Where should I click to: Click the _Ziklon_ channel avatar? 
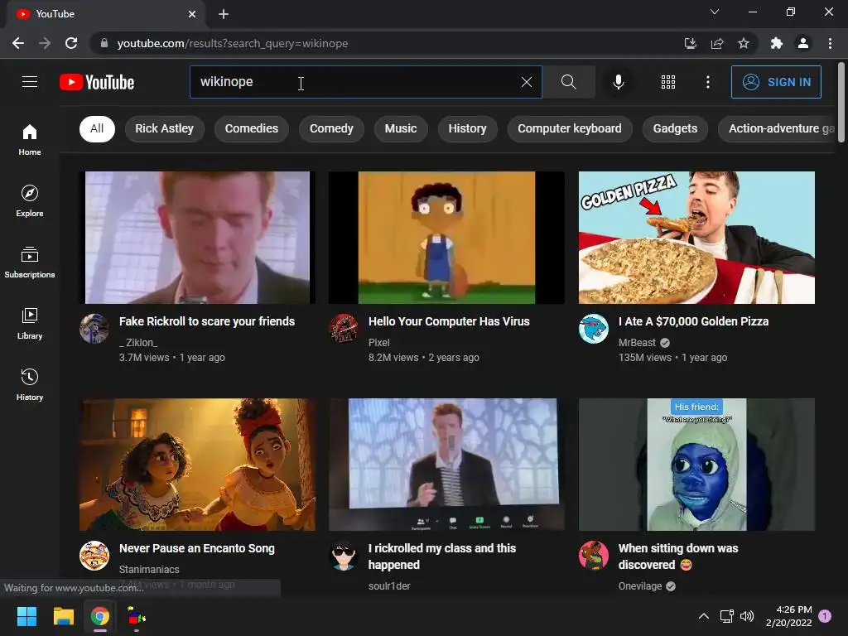[94, 328]
